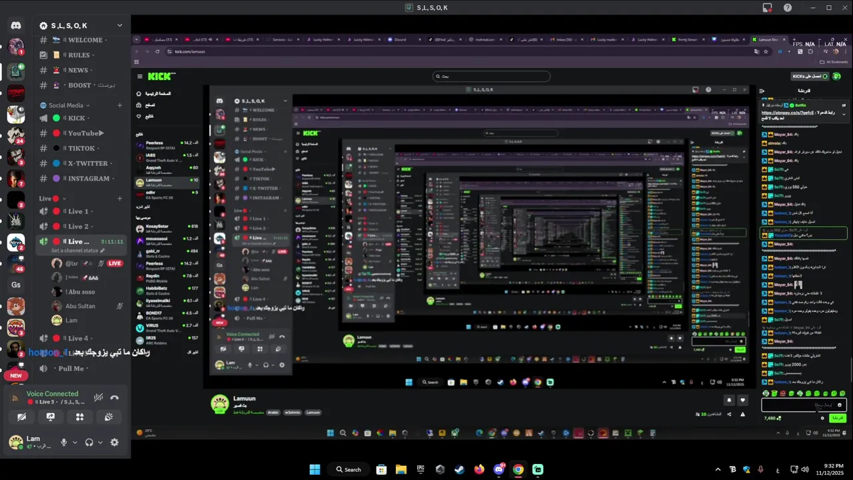This screenshot has width=853, height=480.
Task: Click Kick search bar in shared stream
Action: point(492,76)
